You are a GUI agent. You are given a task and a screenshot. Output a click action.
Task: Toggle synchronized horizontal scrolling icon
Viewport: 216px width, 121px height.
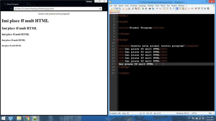click(x=167, y=9)
